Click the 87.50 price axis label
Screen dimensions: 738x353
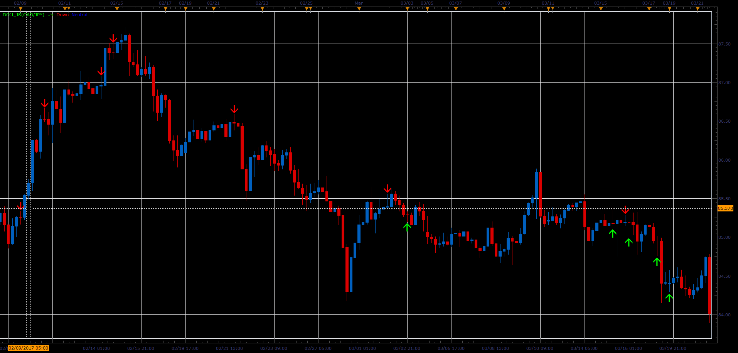(x=725, y=44)
